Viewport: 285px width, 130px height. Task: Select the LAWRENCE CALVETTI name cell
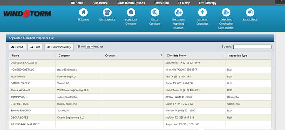(32, 63)
